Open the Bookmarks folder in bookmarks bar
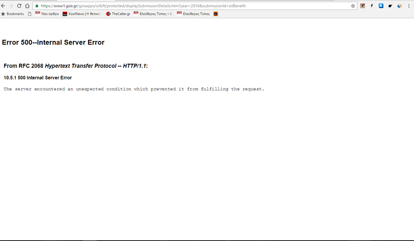This screenshot has width=414, height=241. pyautogui.click(x=13, y=14)
